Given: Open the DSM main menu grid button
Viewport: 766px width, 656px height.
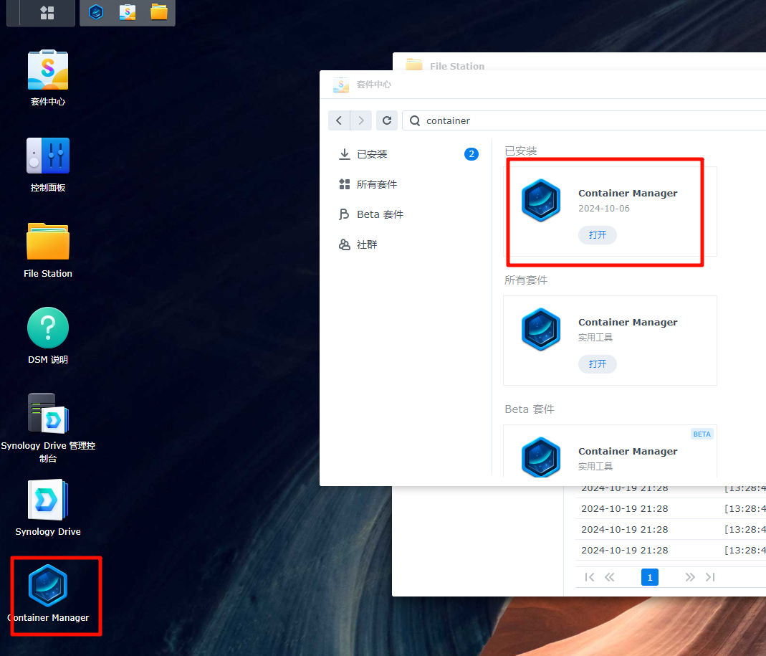Looking at the screenshot, I should tap(47, 13).
